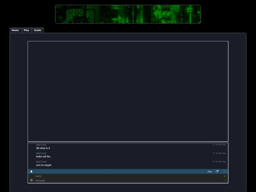Click Garf Lord name above "idk what to d"

(x=41, y=145)
